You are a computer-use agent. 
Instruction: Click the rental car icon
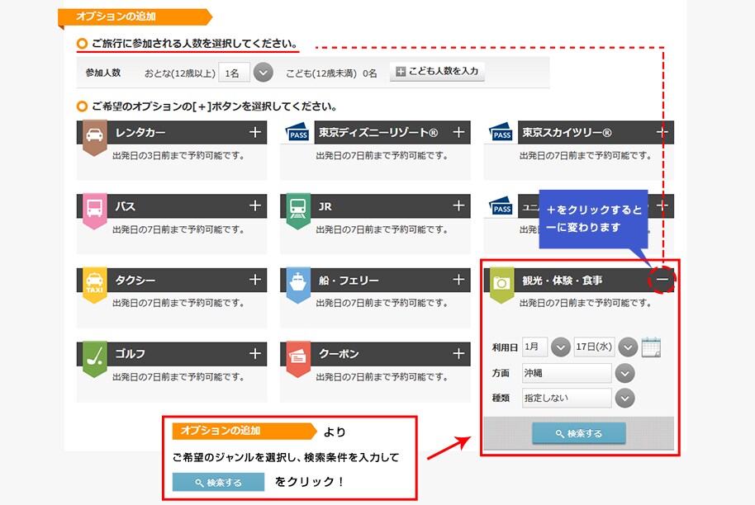point(94,135)
